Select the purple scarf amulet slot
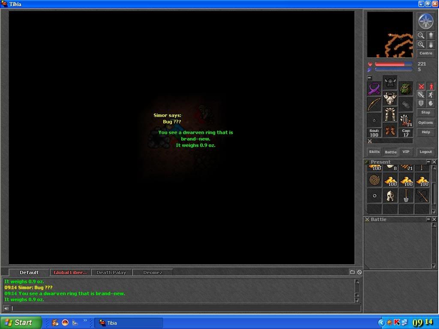Screen dimensions: 439x329 (374, 89)
